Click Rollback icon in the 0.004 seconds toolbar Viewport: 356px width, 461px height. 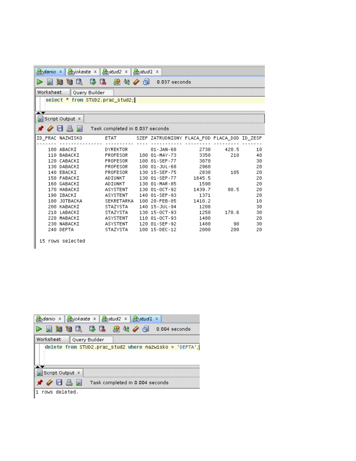(102, 329)
